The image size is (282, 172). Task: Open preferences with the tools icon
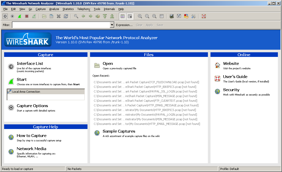[193, 16]
